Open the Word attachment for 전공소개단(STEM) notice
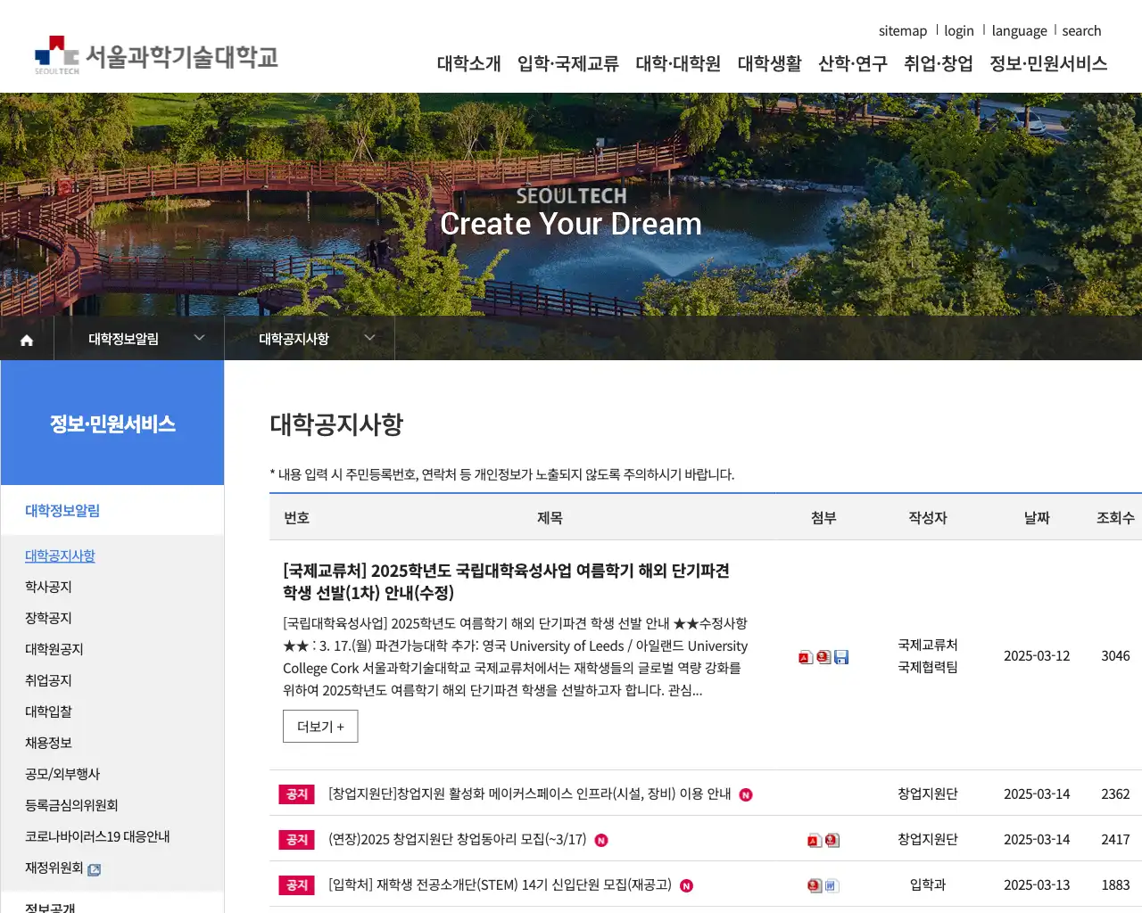The height and width of the screenshot is (913, 1142). pos(832,885)
